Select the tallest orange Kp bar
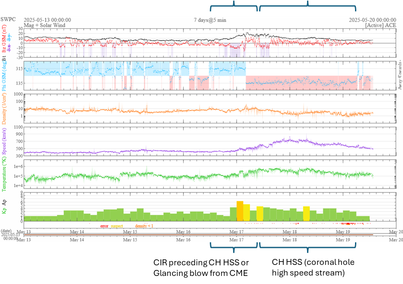Image resolution: width=403 pixels, height=284 pixels. coord(240,211)
